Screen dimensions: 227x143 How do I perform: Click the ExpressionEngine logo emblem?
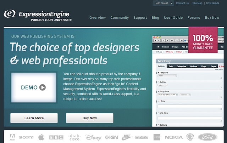click(x=10, y=14)
